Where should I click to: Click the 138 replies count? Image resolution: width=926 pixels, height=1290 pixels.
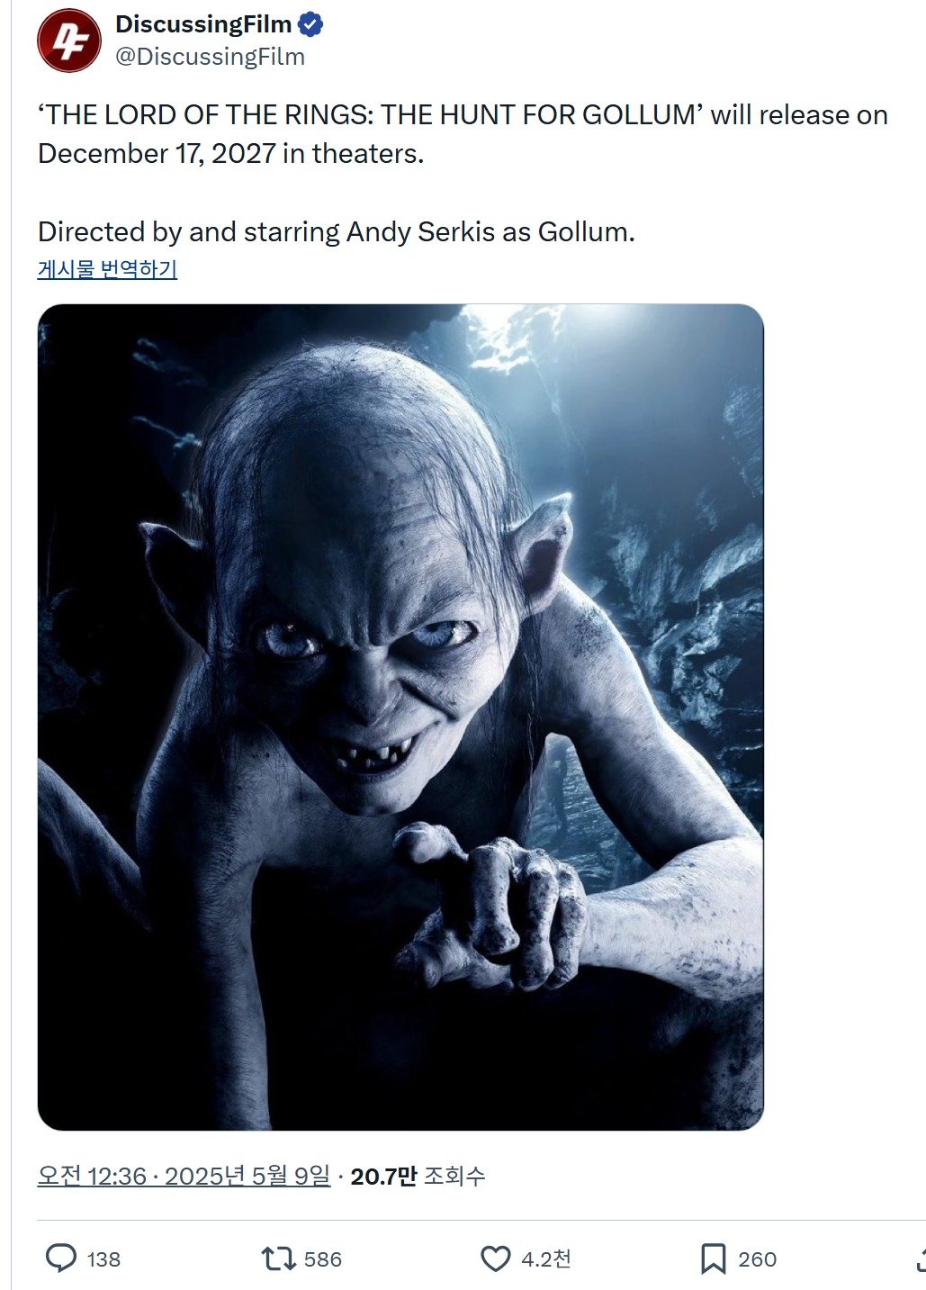point(103,1258)
